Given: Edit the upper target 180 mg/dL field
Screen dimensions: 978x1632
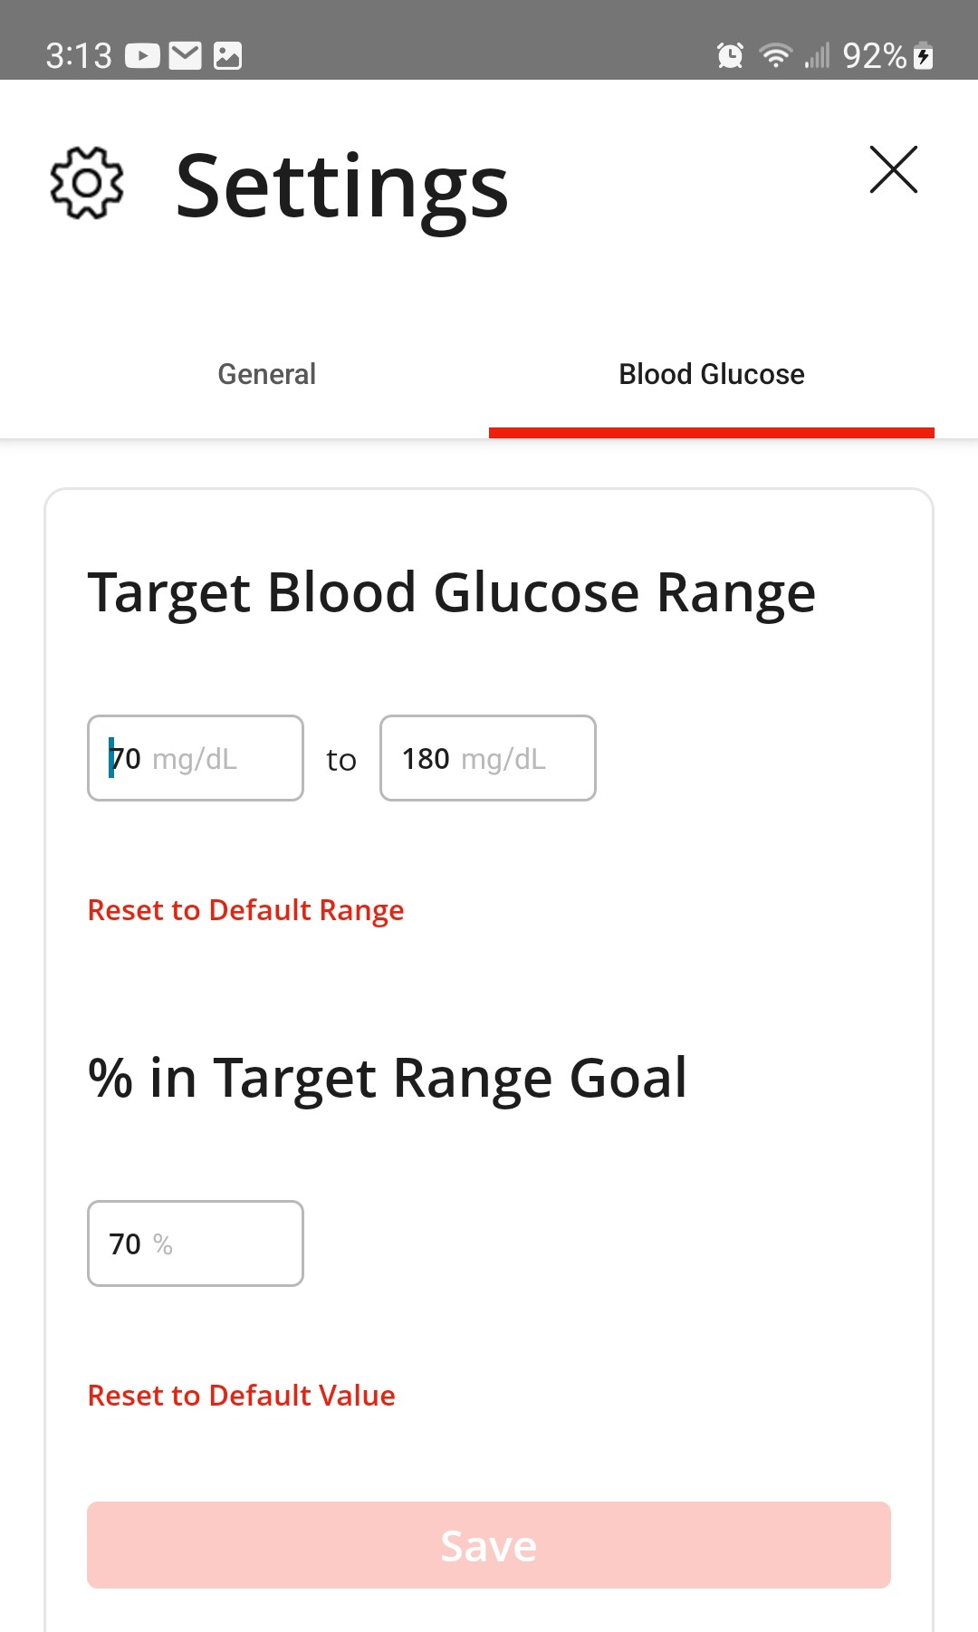Looking at the screenshot, I should (x=488, y=758).
